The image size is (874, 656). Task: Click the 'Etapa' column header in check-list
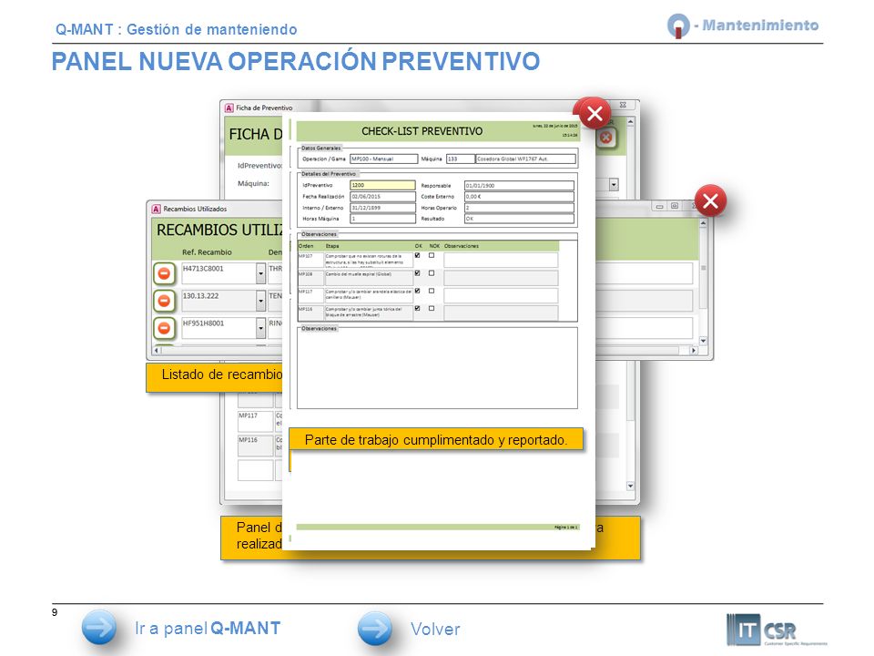click(x=332, y=246)
